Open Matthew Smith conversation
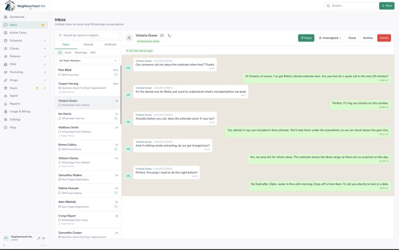Image resolution: width=399 pixels, height=250 pixels. (x=88, y=131)
